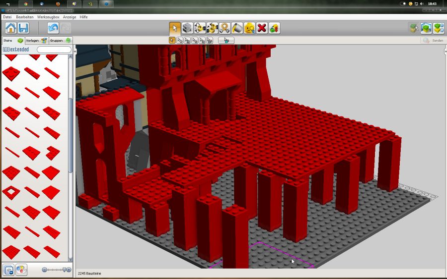Undo the last action

click(x=53, y=28)
